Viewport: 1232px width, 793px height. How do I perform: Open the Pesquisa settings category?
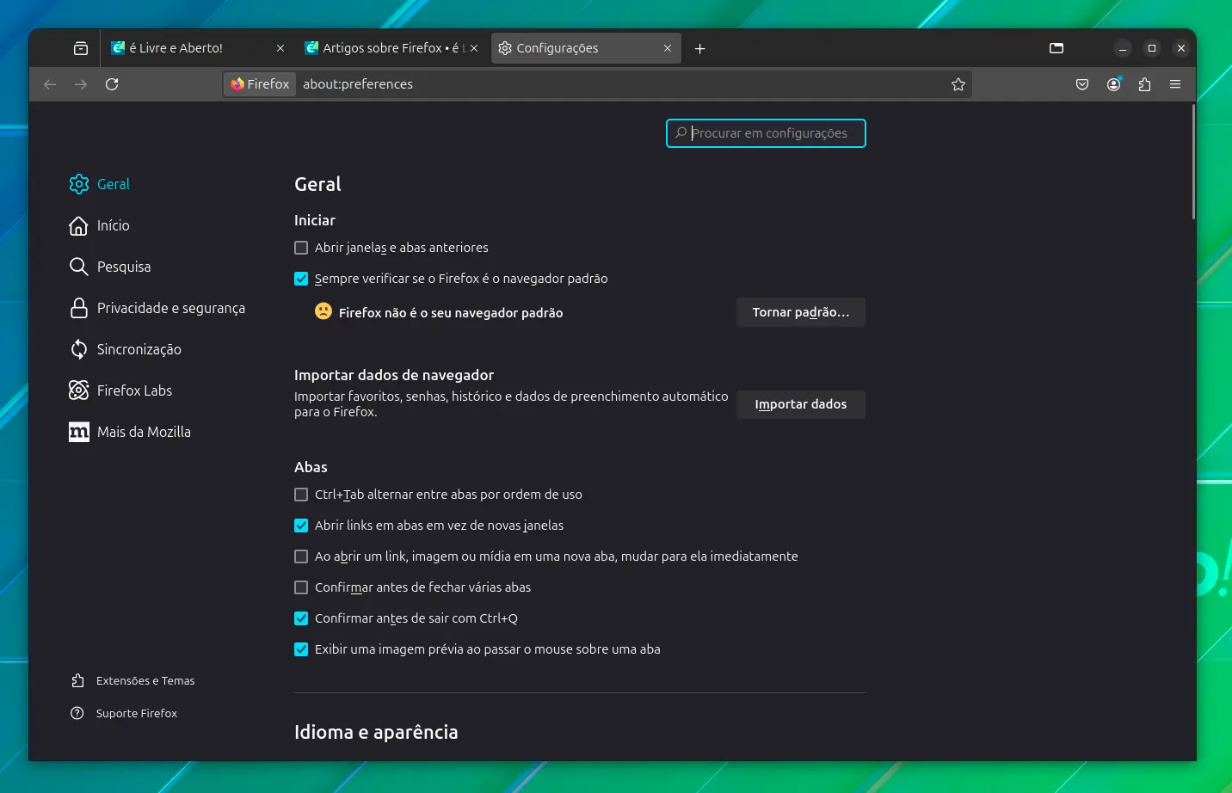tap(124, 267)
